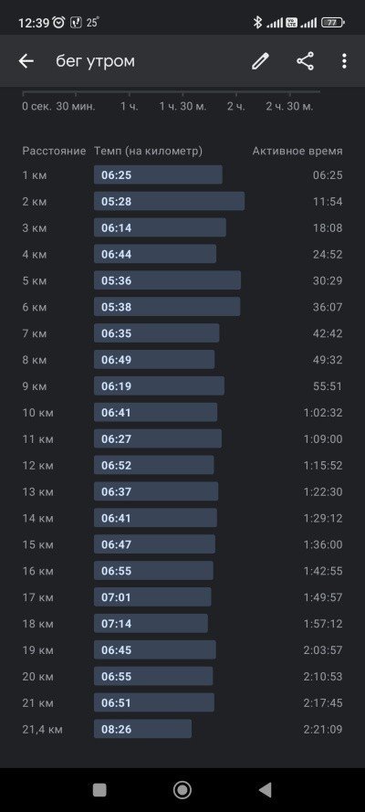Tap the 'Активное время' column header
The height and width of the screenshot is (812, 365).
(297, 152)
